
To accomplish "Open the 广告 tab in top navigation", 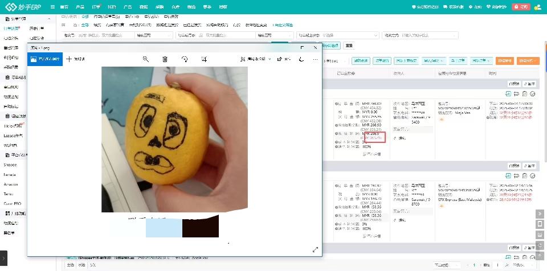I will tap(128, 7).
